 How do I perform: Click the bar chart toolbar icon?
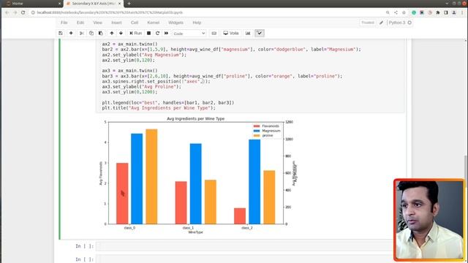coord(248,33)
